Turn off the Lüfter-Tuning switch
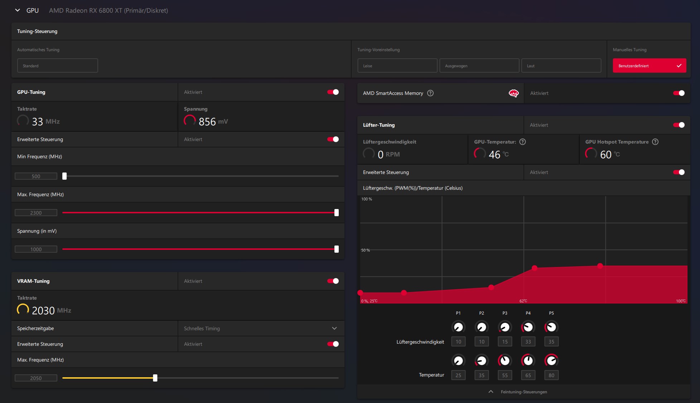The height and width of the screenshot is (403, 700). click(679, 125)
